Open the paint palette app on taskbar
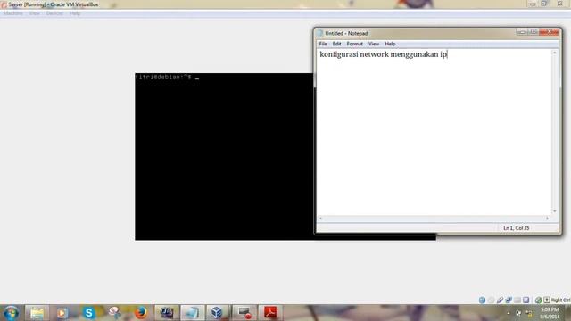 (x=114, y=313)
